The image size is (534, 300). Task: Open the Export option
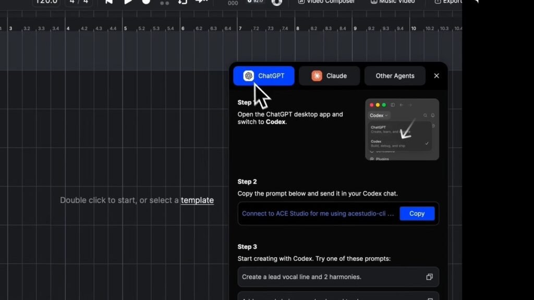coord(448,2)
